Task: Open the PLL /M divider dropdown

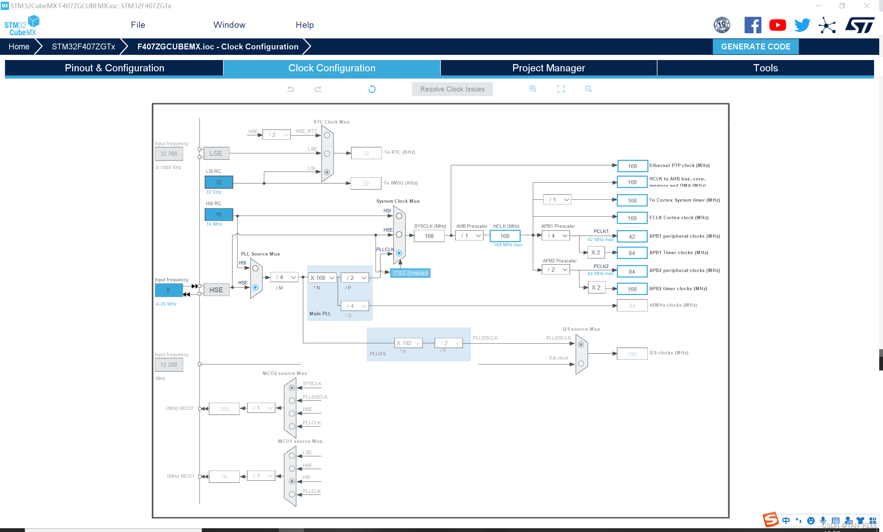Action: point(284,277)
